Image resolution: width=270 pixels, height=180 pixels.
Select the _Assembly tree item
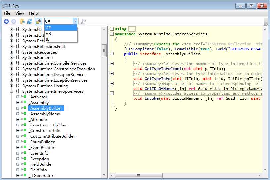(x=39, y=103)
